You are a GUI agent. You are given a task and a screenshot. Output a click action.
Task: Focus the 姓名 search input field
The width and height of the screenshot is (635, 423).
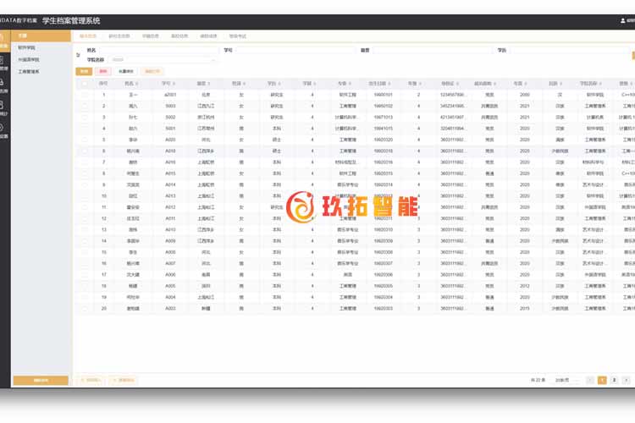[159, 50]
